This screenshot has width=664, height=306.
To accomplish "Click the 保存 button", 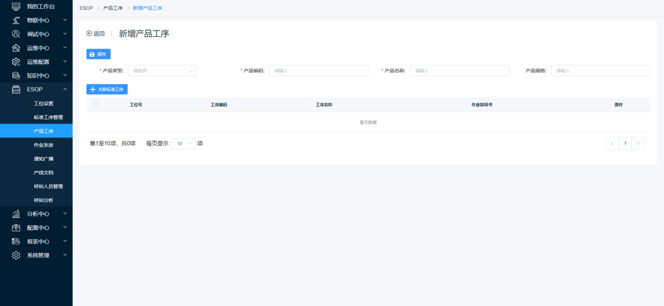I will tap(98, 54).
